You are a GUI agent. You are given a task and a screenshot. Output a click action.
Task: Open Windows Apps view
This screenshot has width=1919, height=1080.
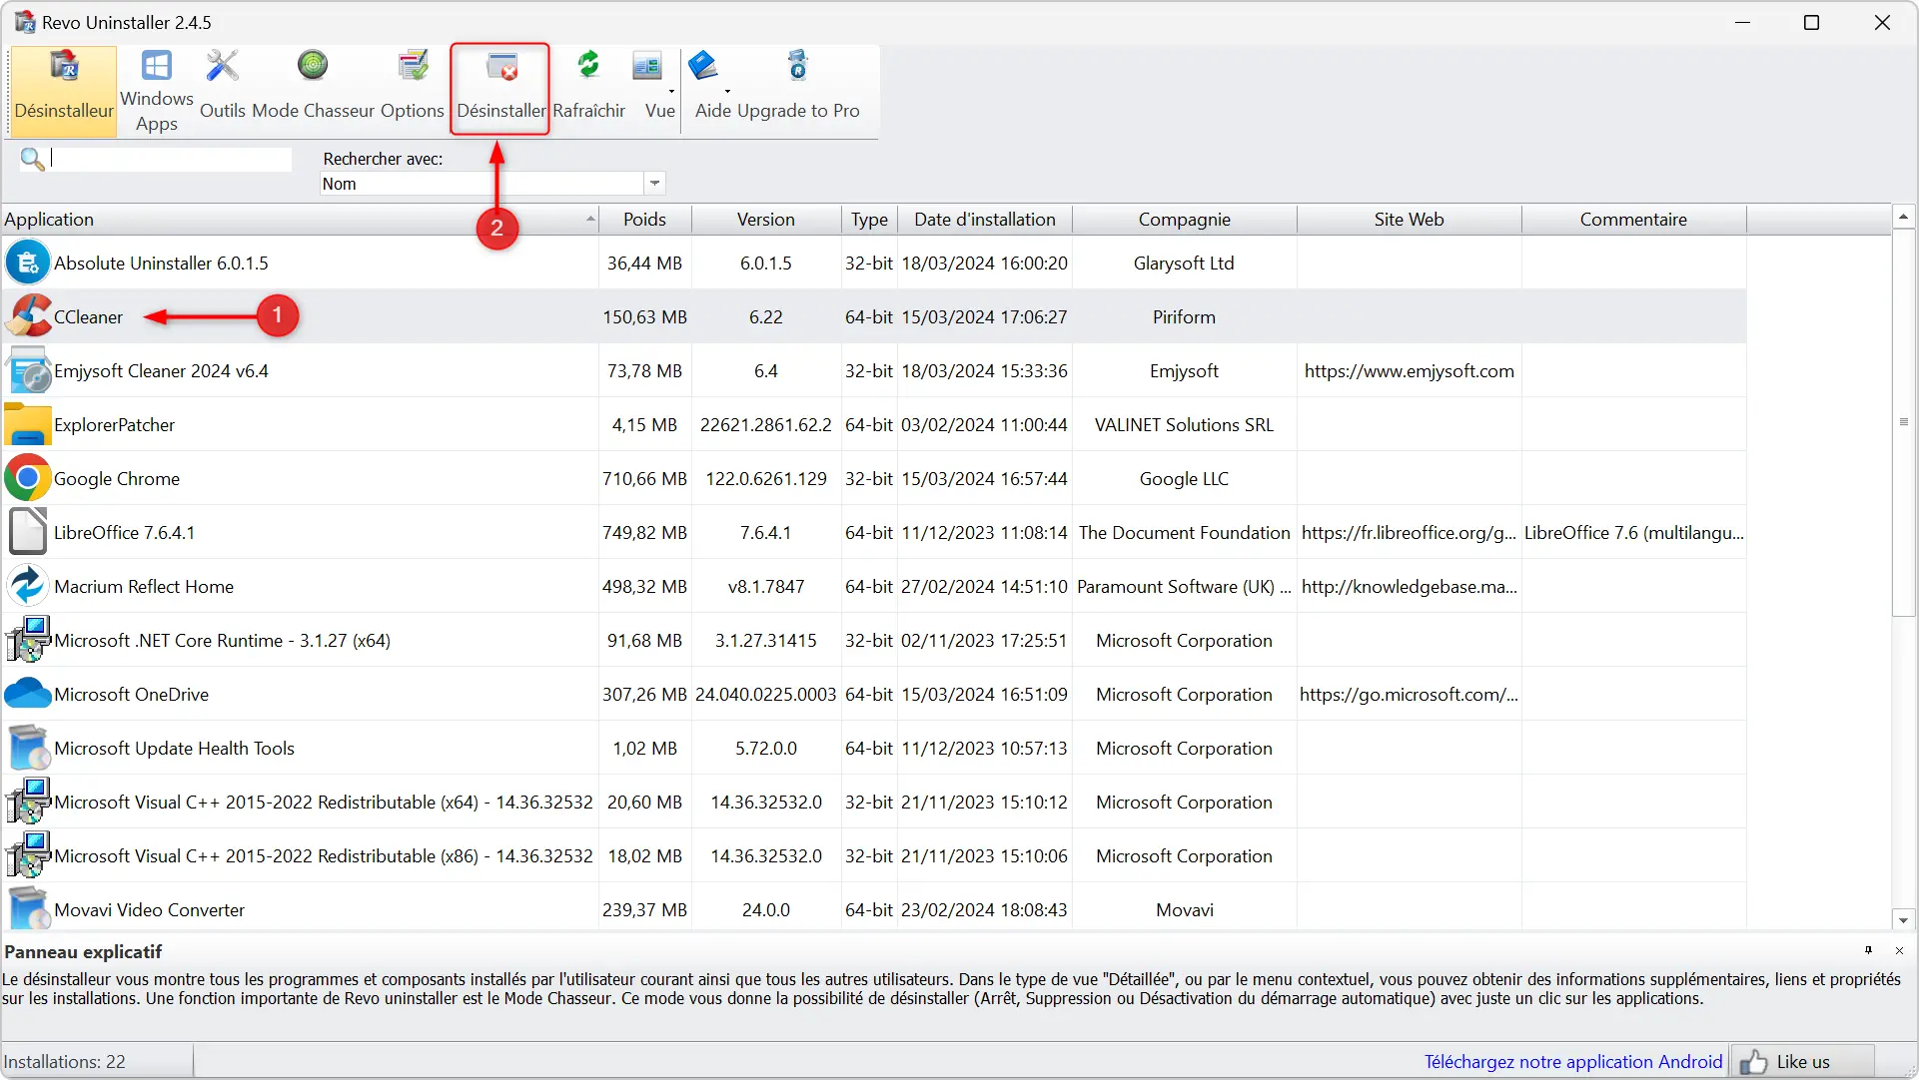point(157,67)
